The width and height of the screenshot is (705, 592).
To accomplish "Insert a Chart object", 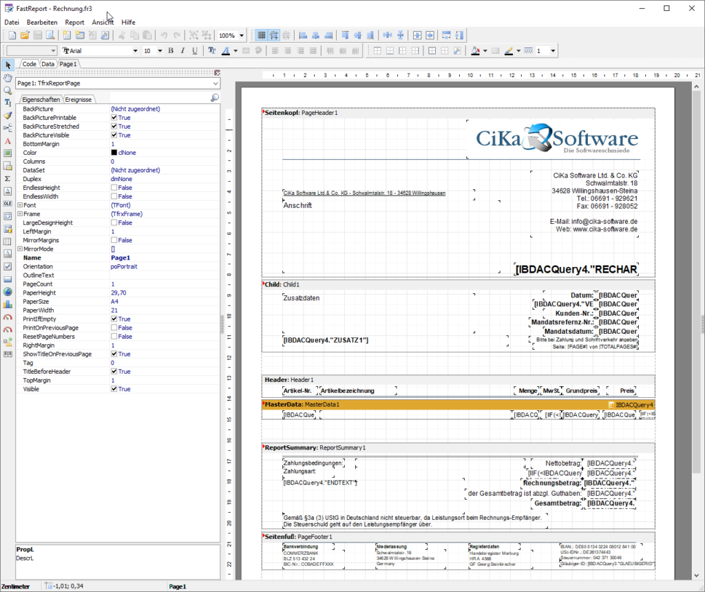I will click(x=8, y=304).
